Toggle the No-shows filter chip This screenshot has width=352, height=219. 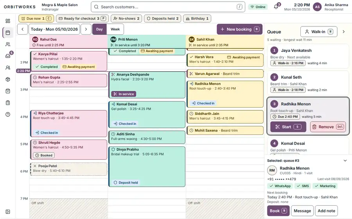pos(126,19)
